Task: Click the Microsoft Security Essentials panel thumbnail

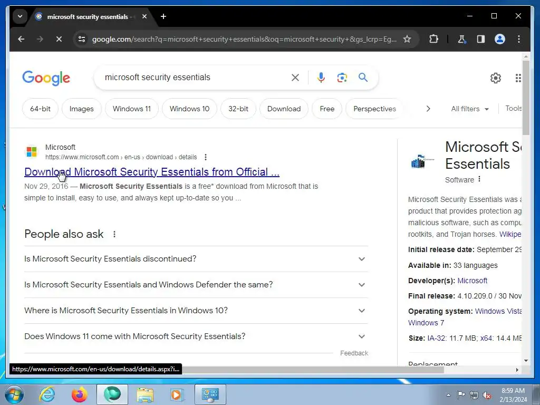Action: [x=422, y=161]
